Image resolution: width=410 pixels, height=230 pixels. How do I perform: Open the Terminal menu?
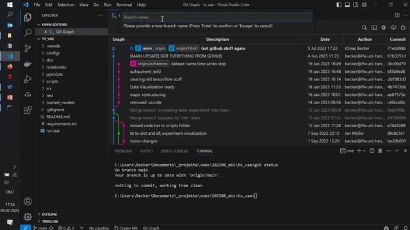tap(124, 4)
